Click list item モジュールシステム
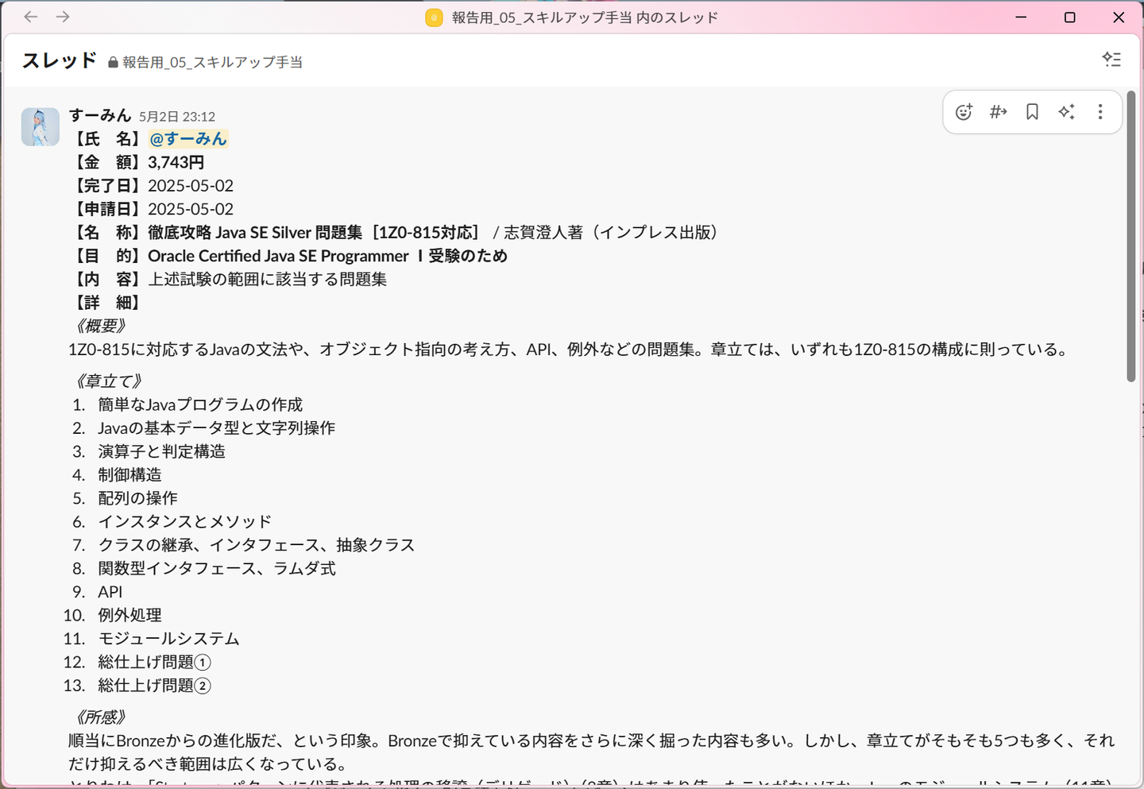 [168, 639]
